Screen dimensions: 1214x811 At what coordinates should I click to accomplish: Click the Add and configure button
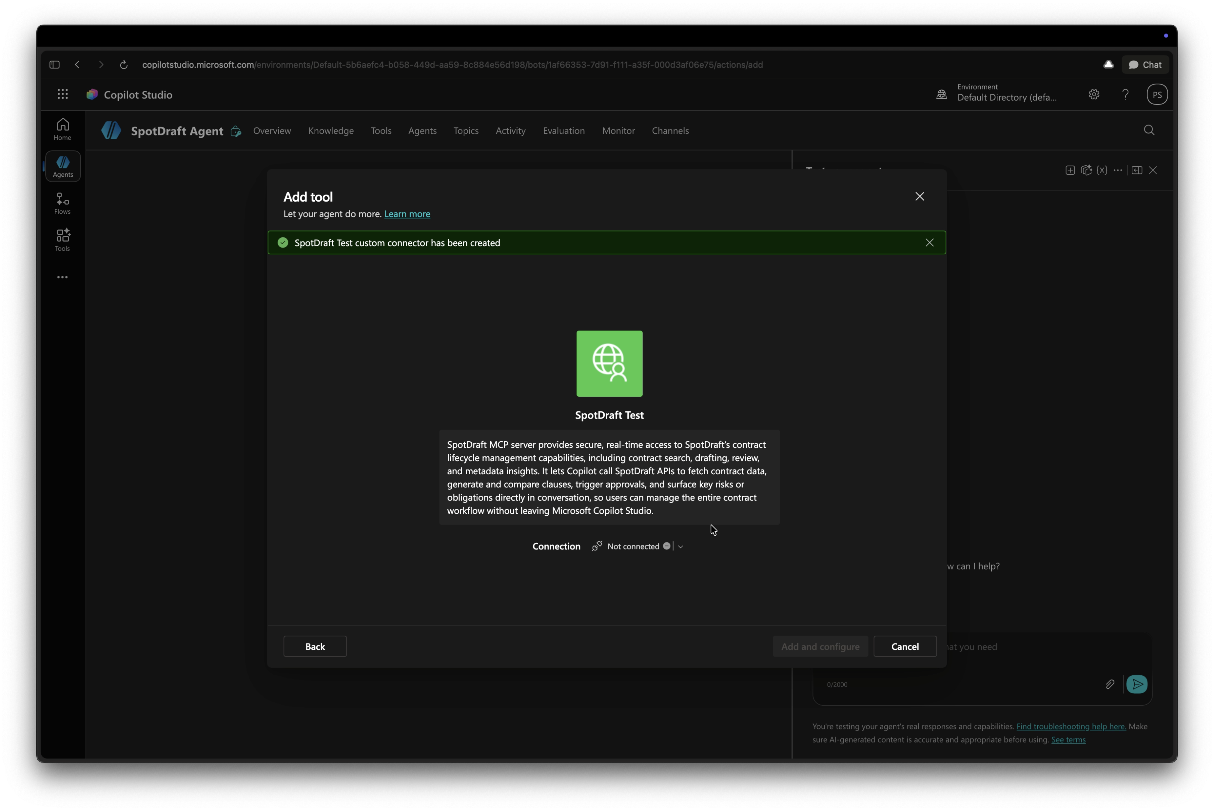820,646
